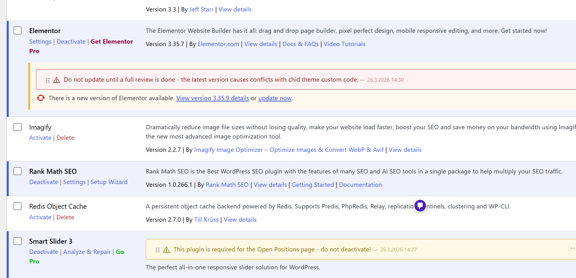
Task: Open the Rank Math SEO author link
Action: pyautogui.click(x=227, y=185)
